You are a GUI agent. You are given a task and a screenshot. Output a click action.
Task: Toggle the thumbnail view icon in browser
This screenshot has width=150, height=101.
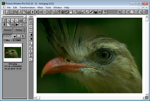(x=13, y=24)
